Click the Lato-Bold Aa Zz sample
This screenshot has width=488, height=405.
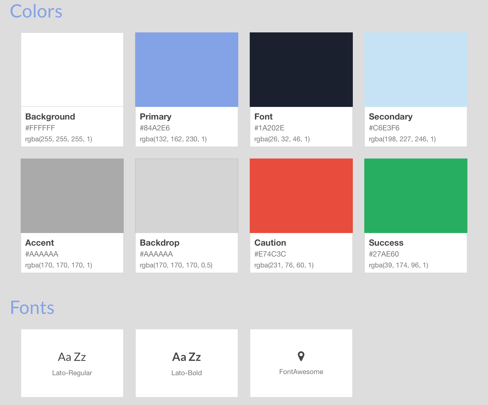tap(187, 357)
